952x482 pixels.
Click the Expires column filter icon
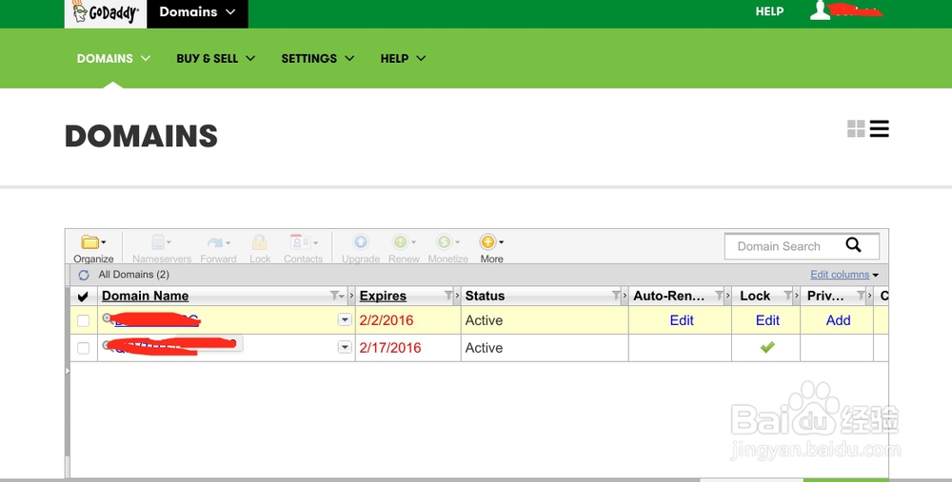click(x=448, y=296)
